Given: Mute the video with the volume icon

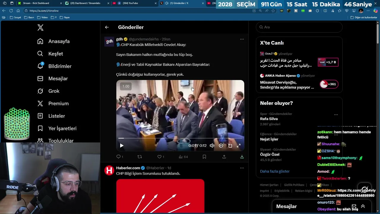Looking at the screenshot, I should coord(212,146).
